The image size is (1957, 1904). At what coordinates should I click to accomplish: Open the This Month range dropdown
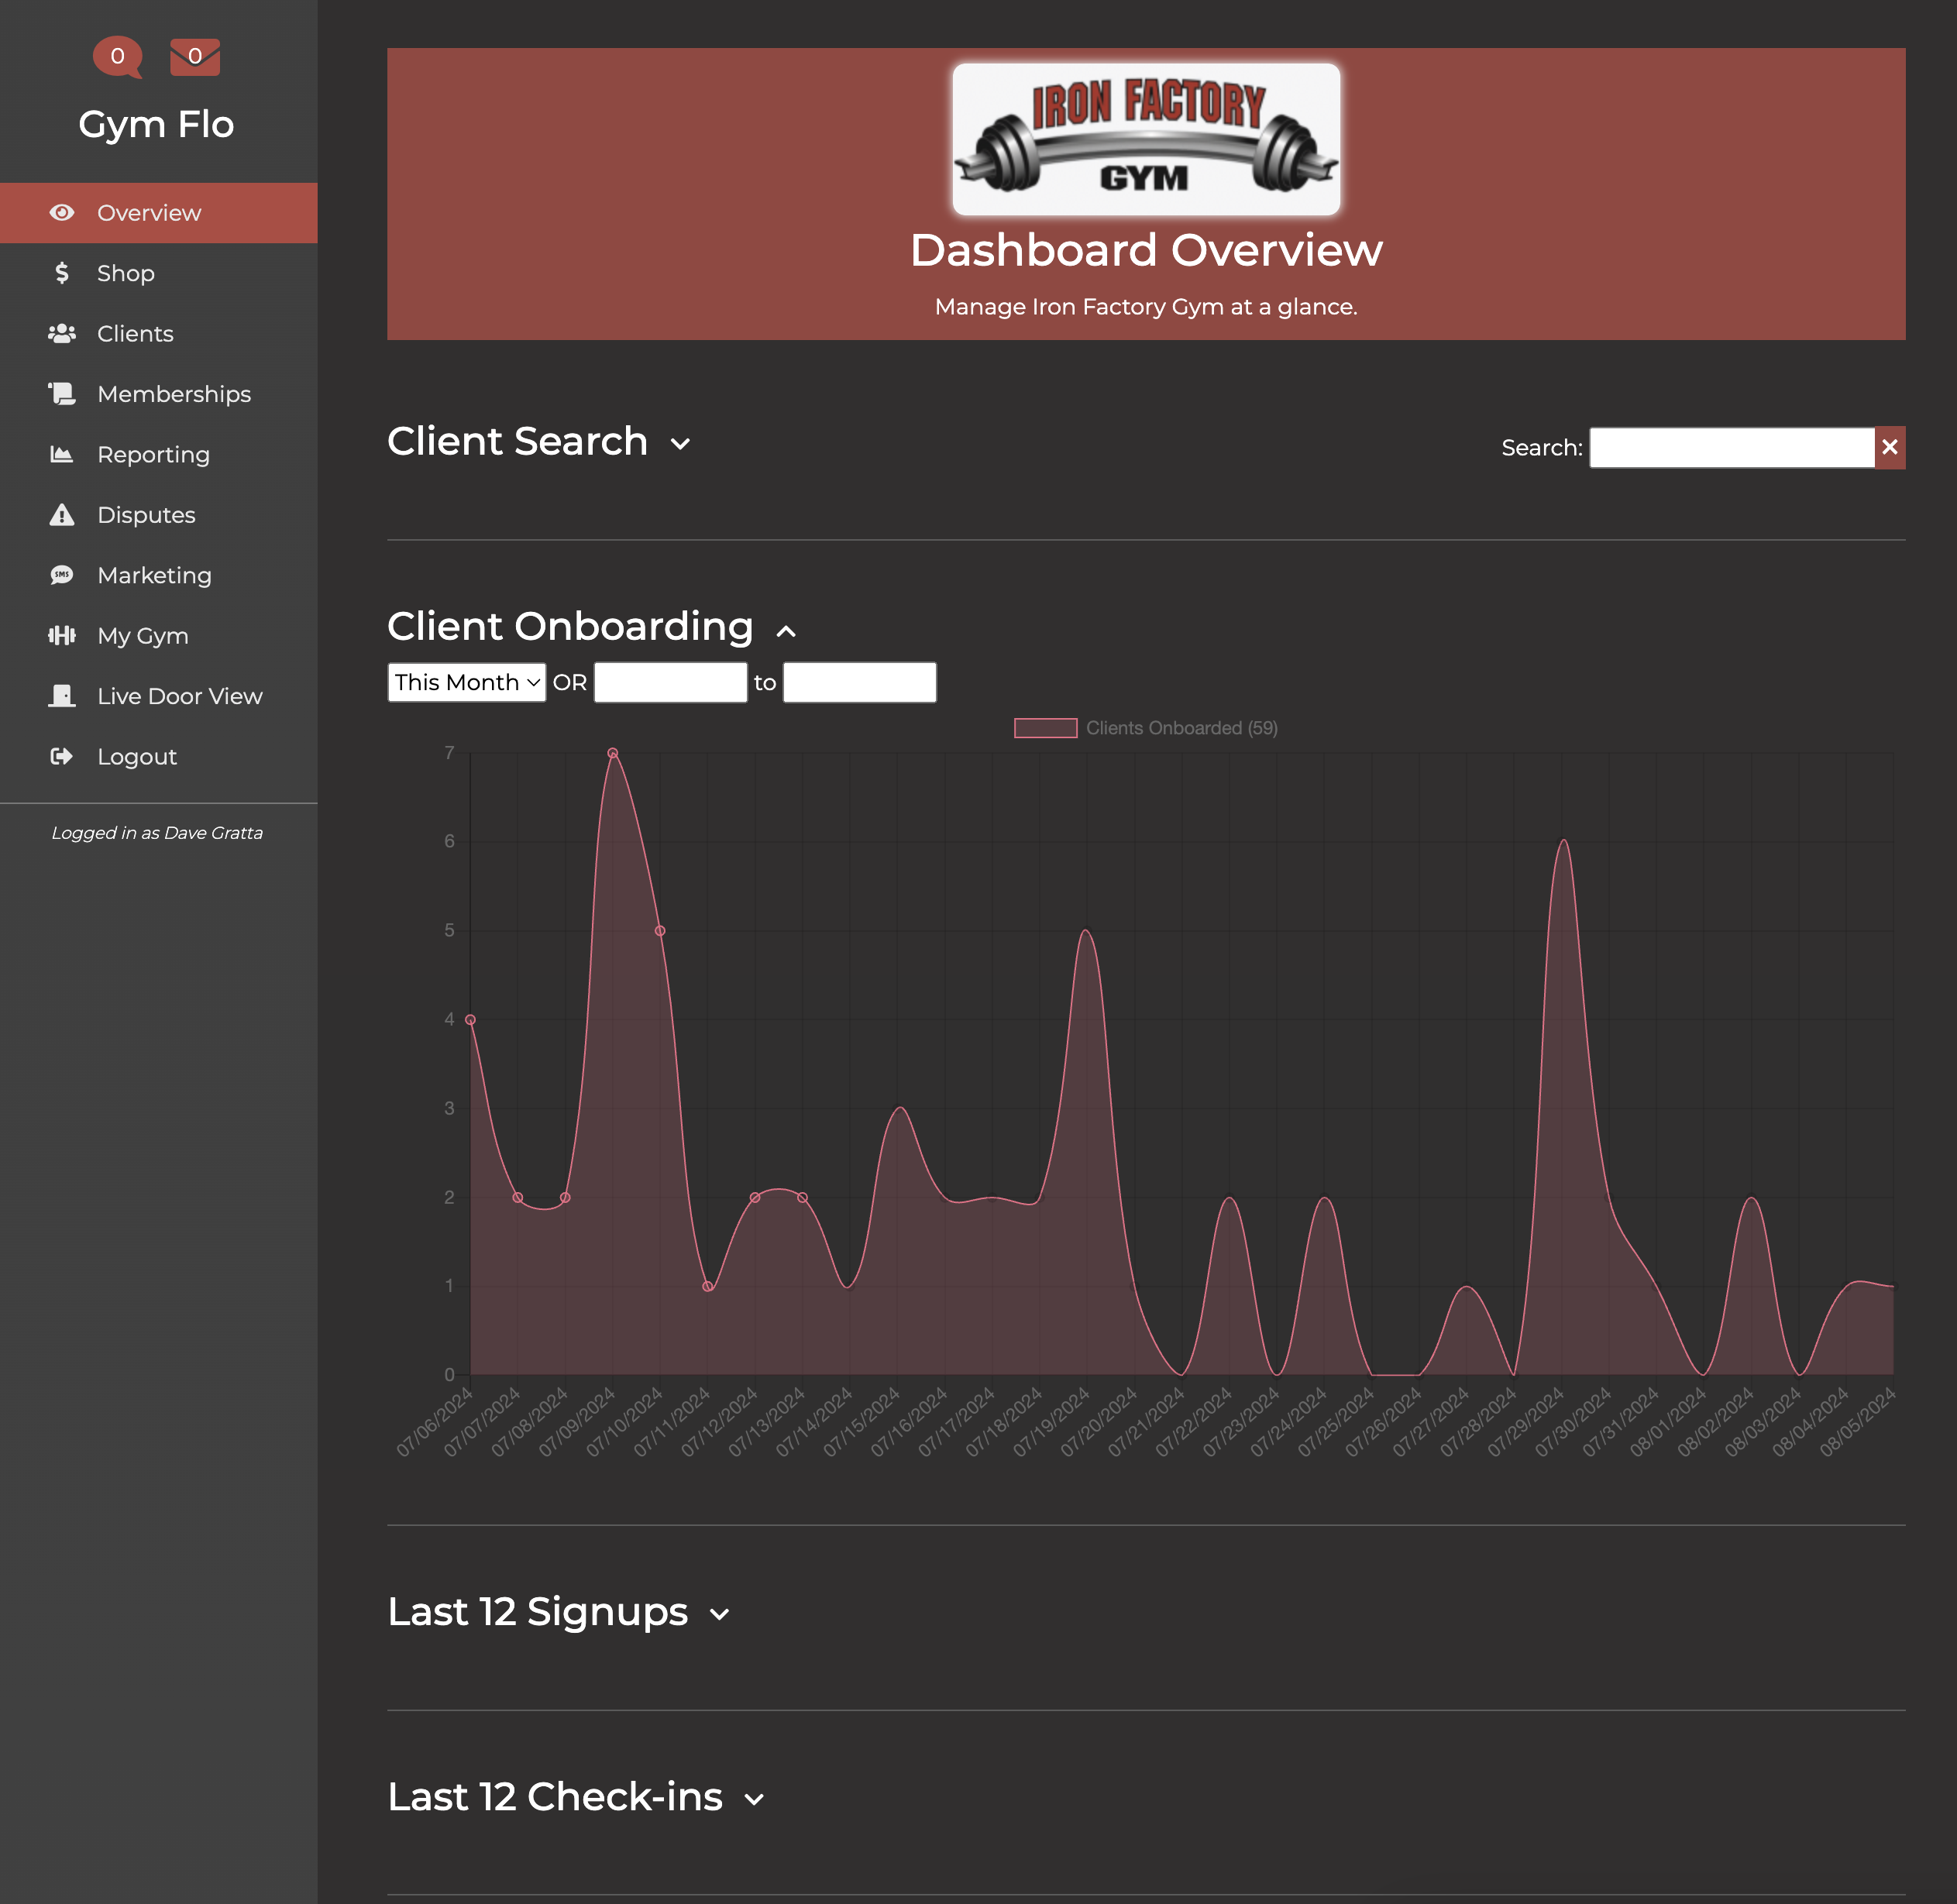467,682
